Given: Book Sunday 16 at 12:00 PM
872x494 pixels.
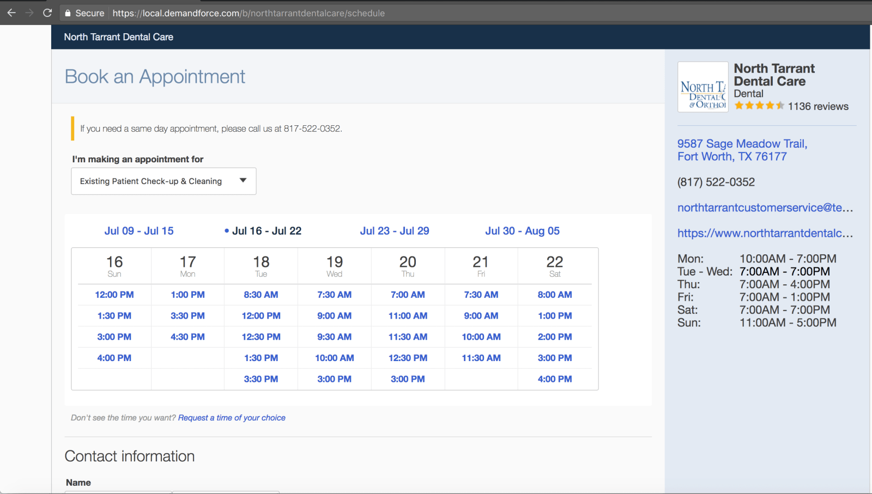Looking at the screenshot, I should 114,295.
